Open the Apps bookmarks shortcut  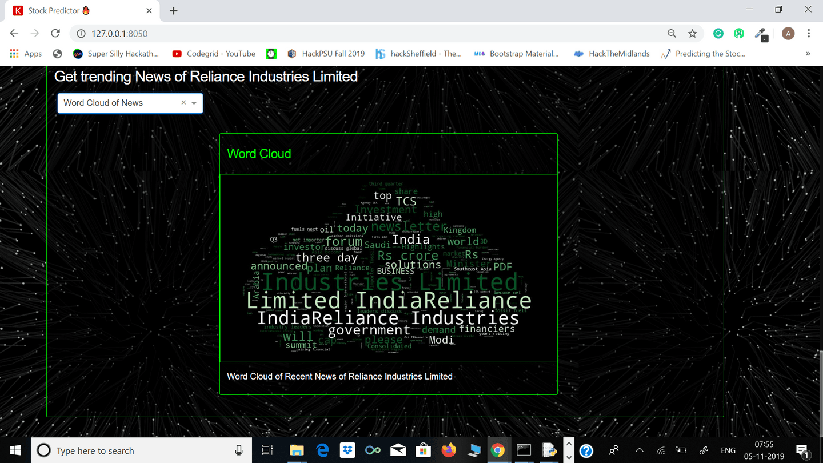26,54
